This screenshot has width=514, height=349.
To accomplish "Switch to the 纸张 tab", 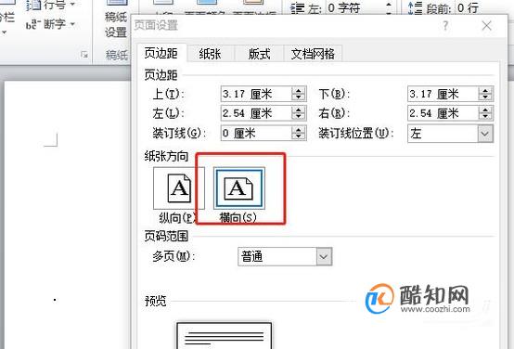I will (211, 54).
